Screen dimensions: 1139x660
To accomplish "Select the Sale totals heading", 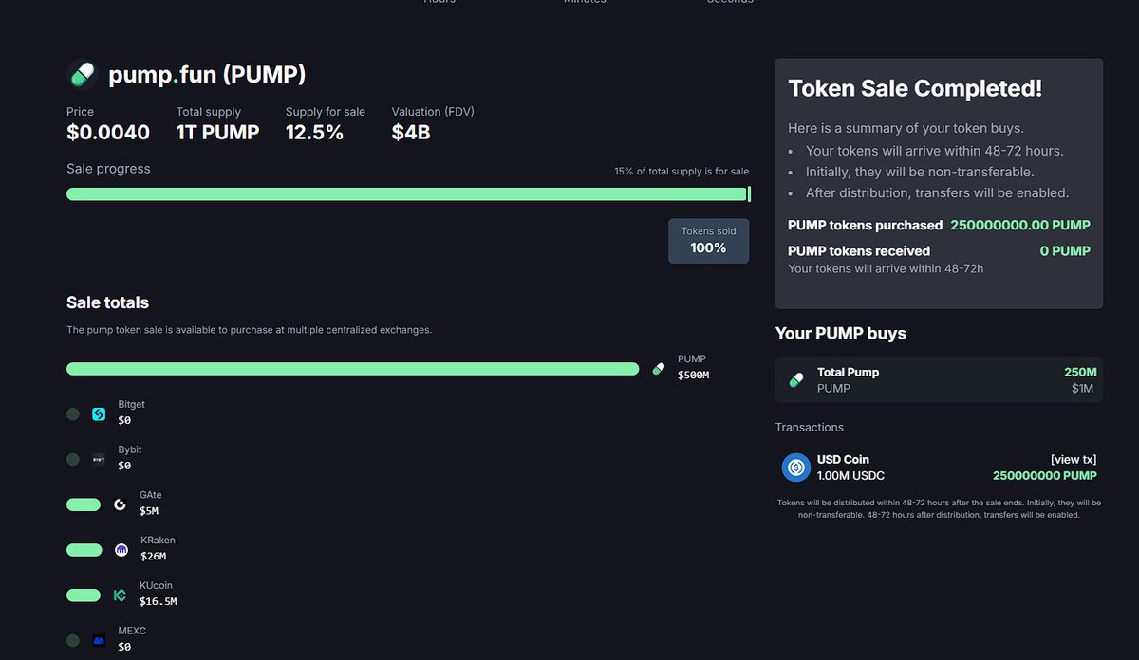I will coord(106,302).
